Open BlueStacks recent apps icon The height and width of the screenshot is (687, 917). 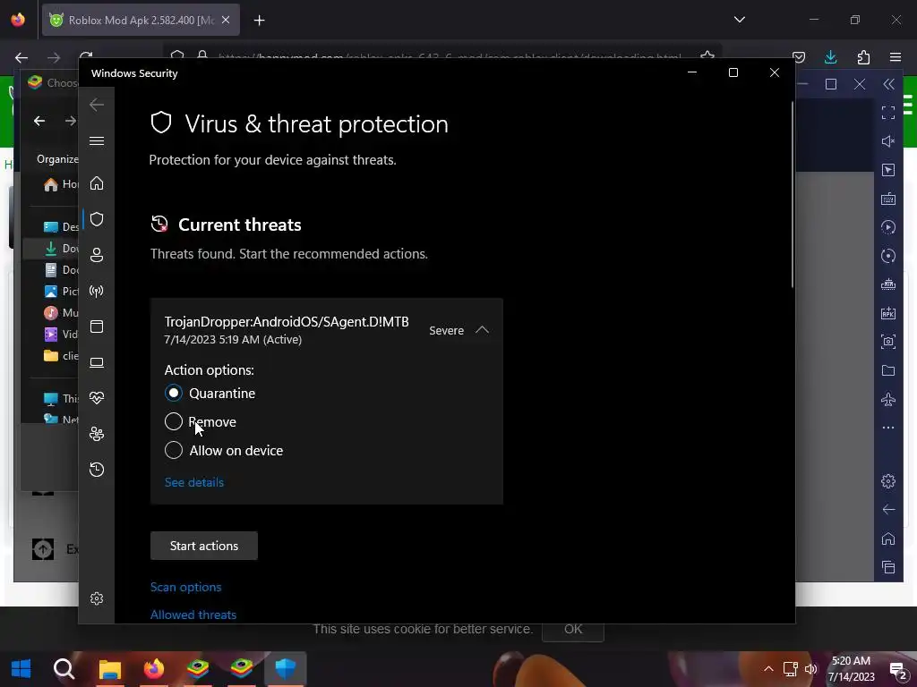coord(887,566)
